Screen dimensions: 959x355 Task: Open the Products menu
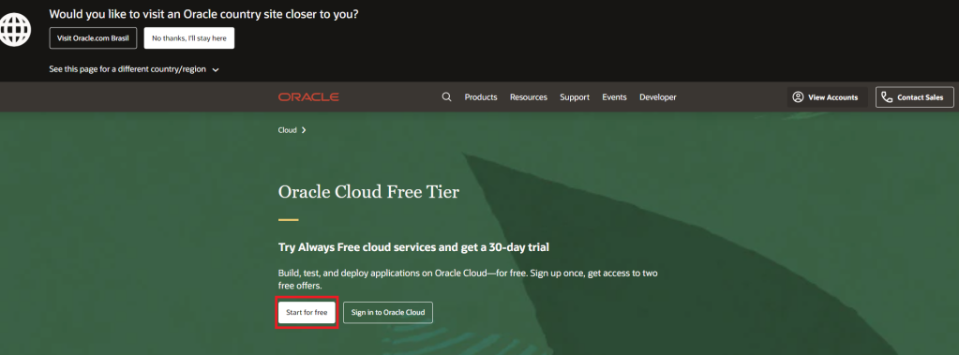coord(481,97)
